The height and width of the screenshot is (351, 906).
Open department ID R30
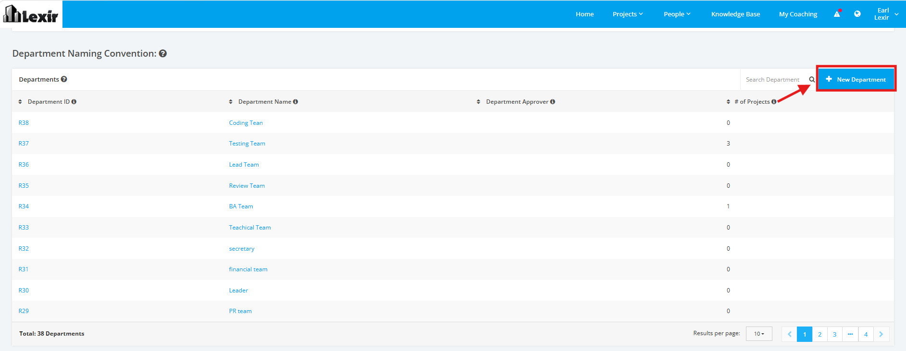point(24,290)
